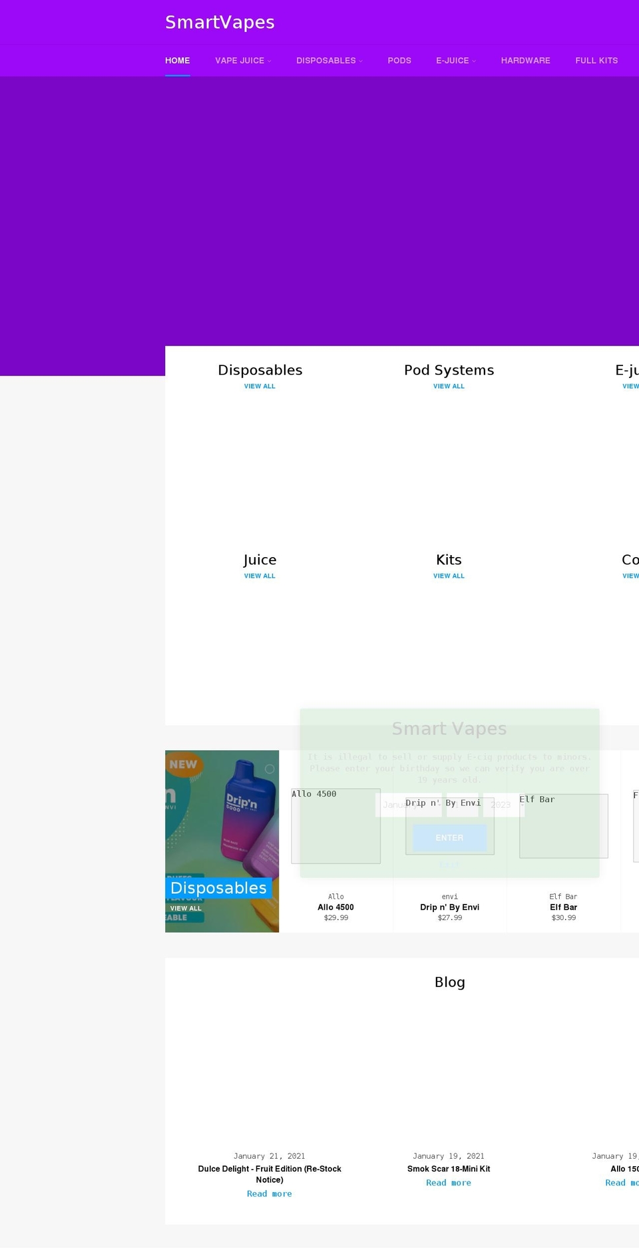Image resolution: width=639 pixels, height=1248 pixels.
Task: Click the $27.99 price of Drip n'
Action: point(450,918)
